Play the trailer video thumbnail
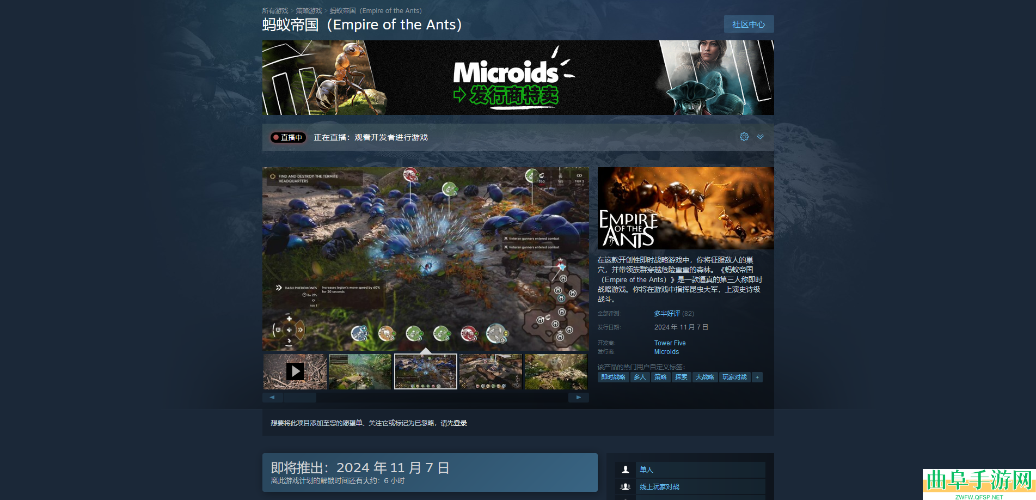The width and height of the screenshot is (1036, 500). [295, 371]
